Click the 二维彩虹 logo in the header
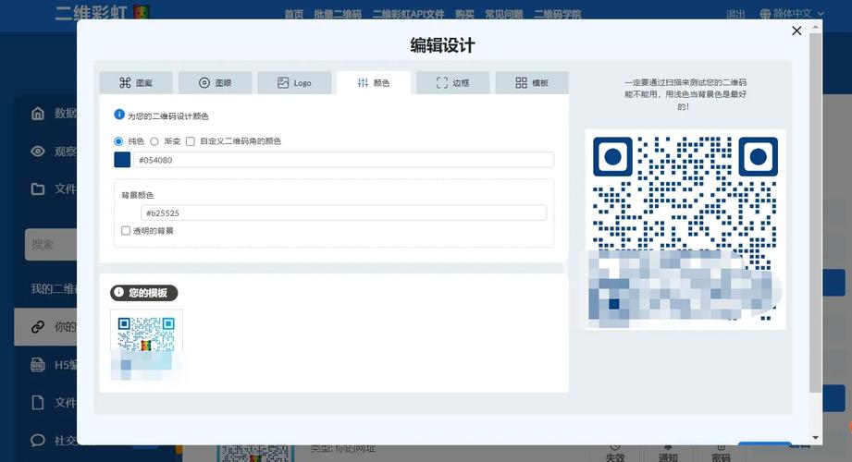The width and height of the screenshot is (852, 462). (x=102, y=12)
